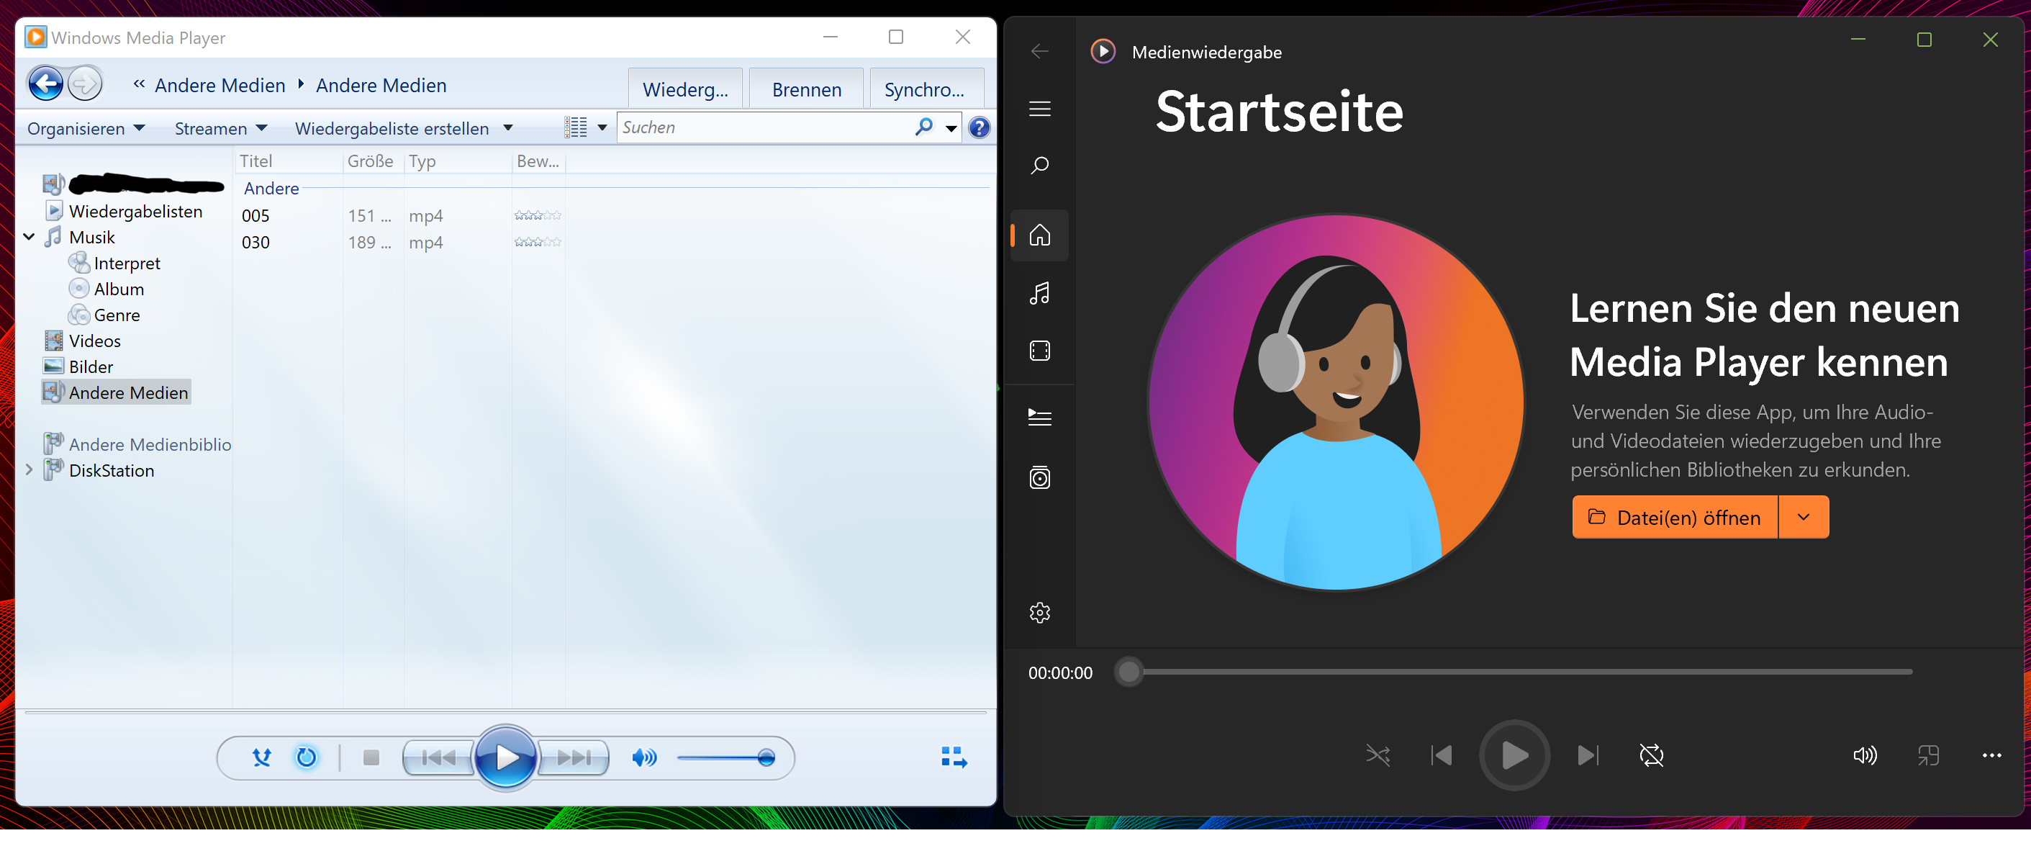Expand the DiskStation tree node
The width and height of the screenshot is (2031, 864).
tap(30, 470)
